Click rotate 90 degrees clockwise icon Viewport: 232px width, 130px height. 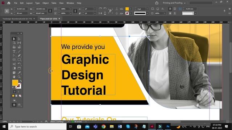[x=100, y=9]
